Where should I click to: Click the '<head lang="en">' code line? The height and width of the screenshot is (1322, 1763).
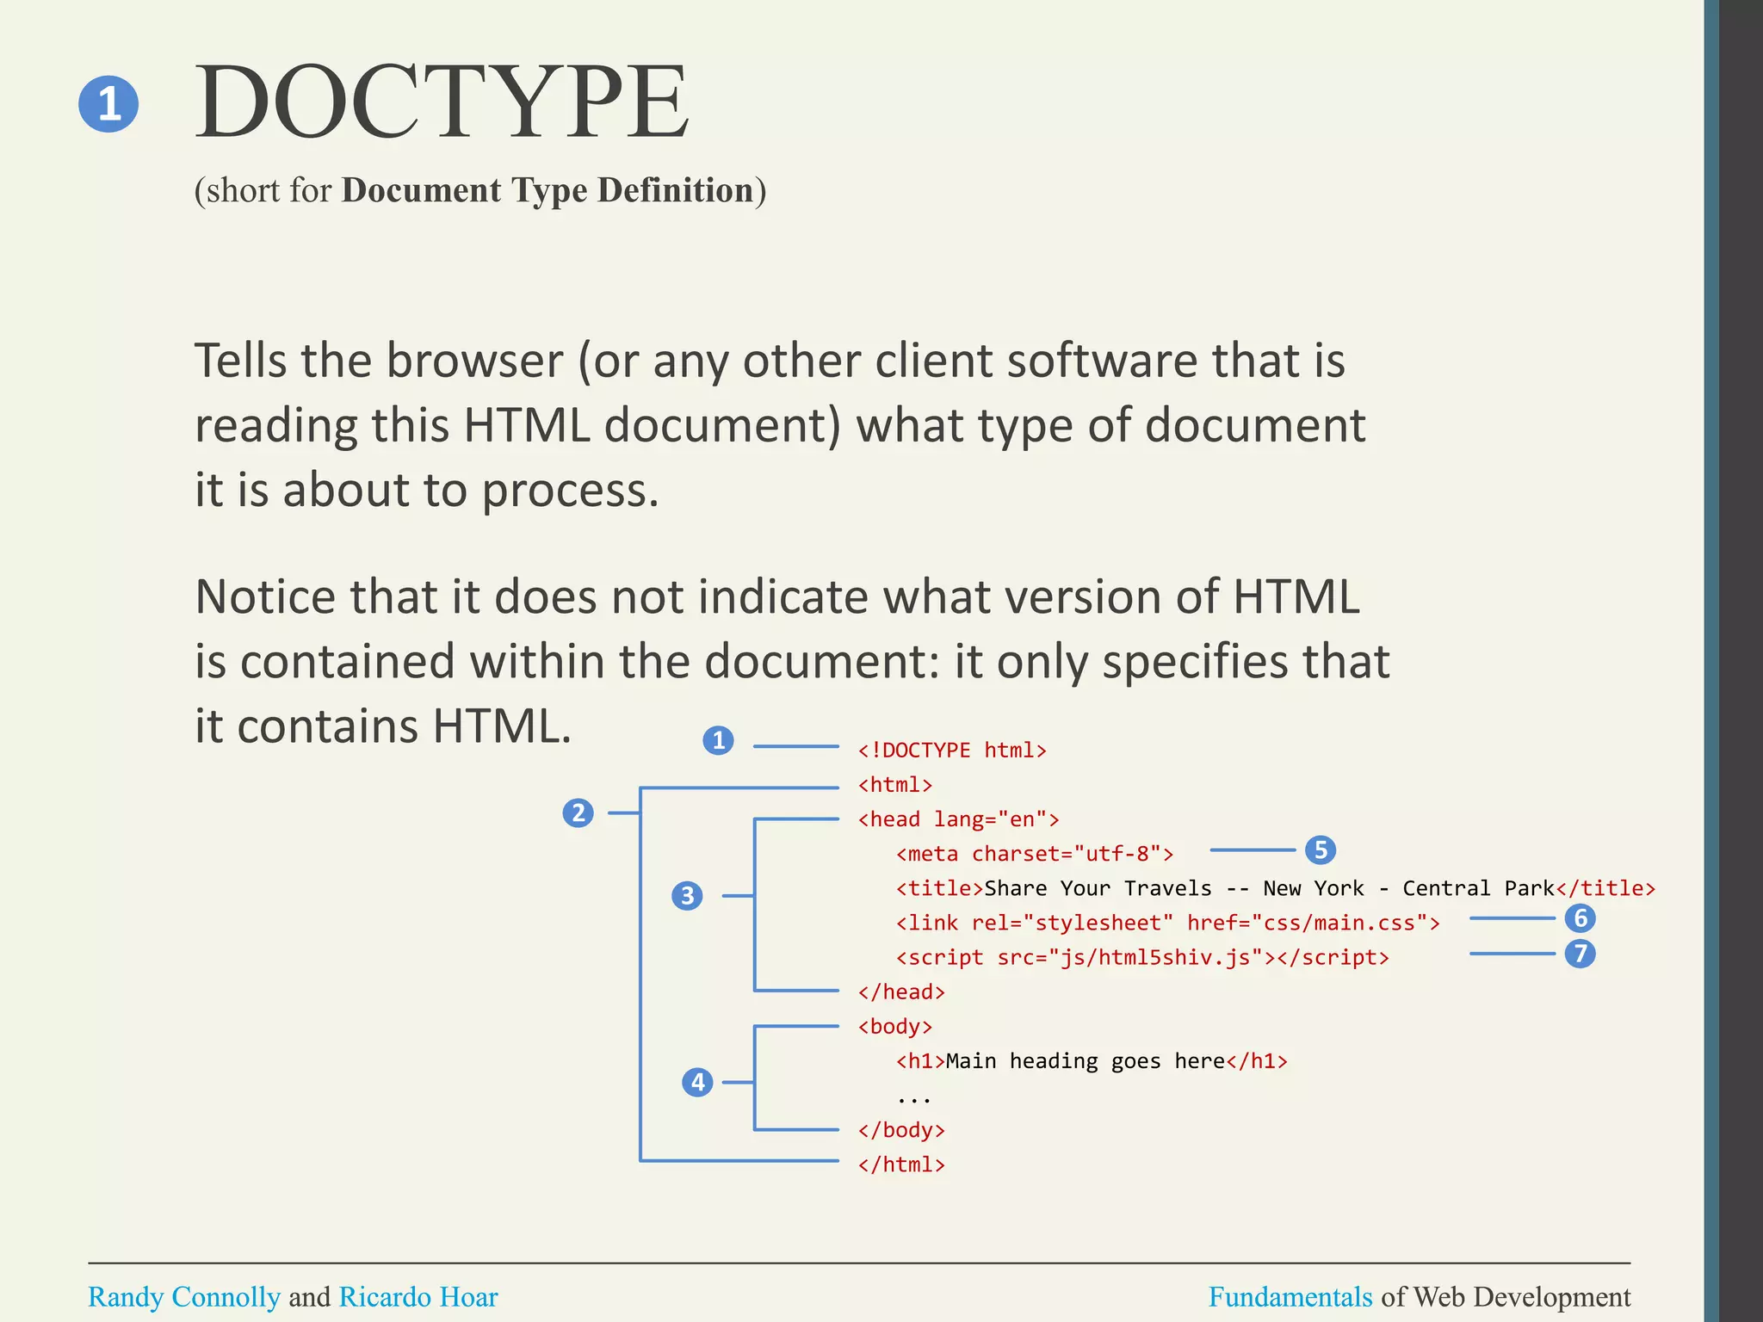pos(958,819)
